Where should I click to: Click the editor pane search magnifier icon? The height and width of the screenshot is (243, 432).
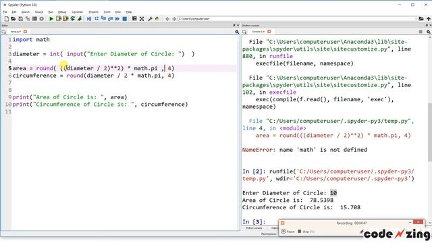pos(237,32)
